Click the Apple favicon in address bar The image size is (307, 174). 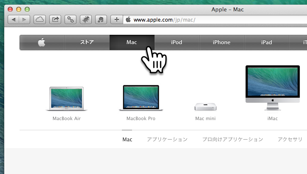[x=128, y=20]
